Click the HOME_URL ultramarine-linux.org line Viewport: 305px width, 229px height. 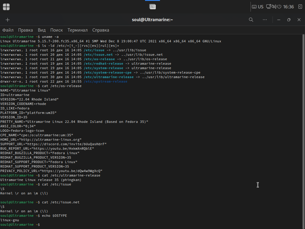click(41, 140)
